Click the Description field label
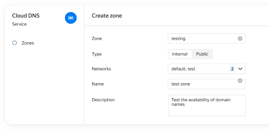Image resolution: width=269 pixels, height=133 pixels. click(103, 100)
